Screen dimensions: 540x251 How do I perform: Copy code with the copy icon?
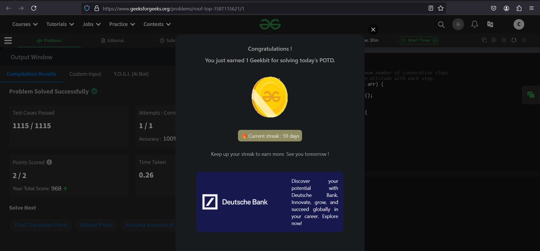(x=484, y=40)
